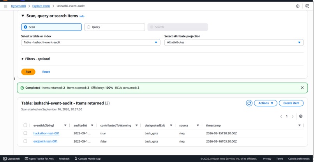The image size is (314, 162).
Task: Run the scan
Action: [28, 72]
